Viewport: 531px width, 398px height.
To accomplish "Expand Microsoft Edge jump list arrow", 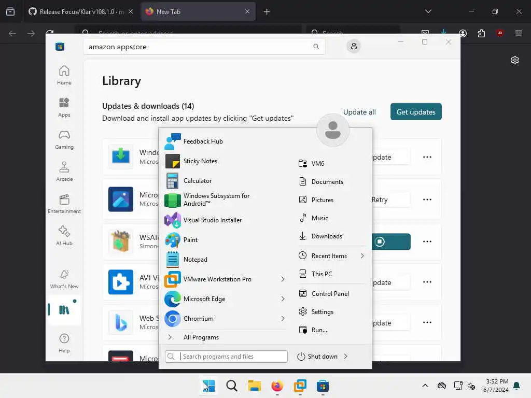I will pyautogui.click(x=283, y=299).
